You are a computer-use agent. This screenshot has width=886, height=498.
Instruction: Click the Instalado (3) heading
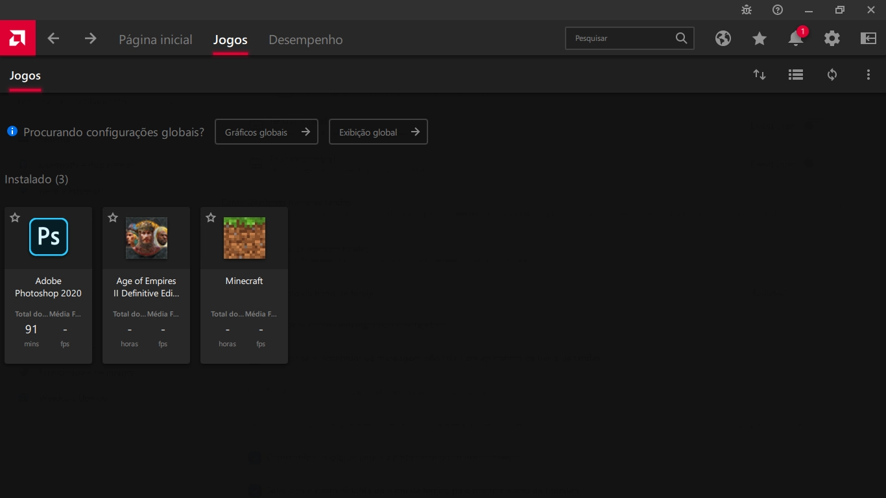(x=36, y=180)
